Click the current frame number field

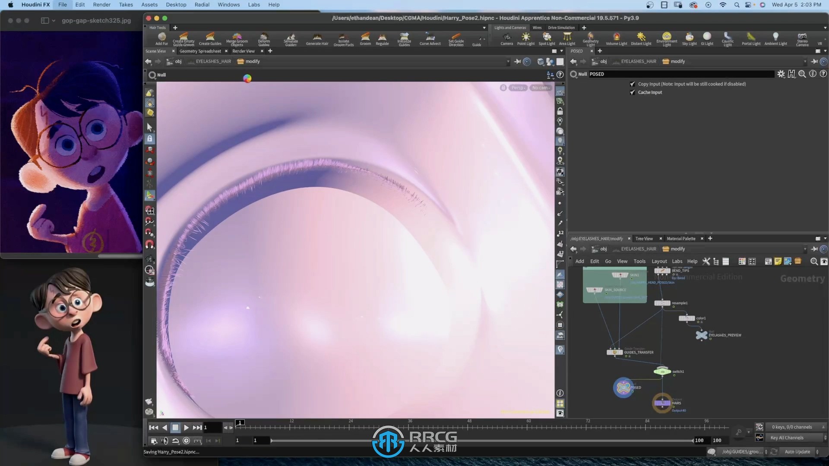click(x=212, y=428)
